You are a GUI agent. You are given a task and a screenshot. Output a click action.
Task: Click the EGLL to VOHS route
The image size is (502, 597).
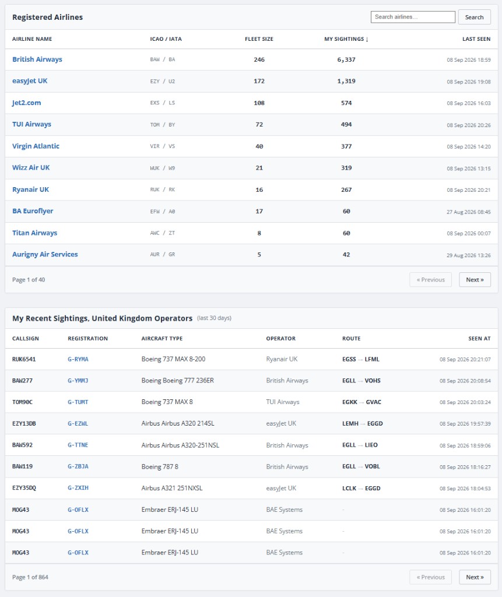(x=361, y=380)
